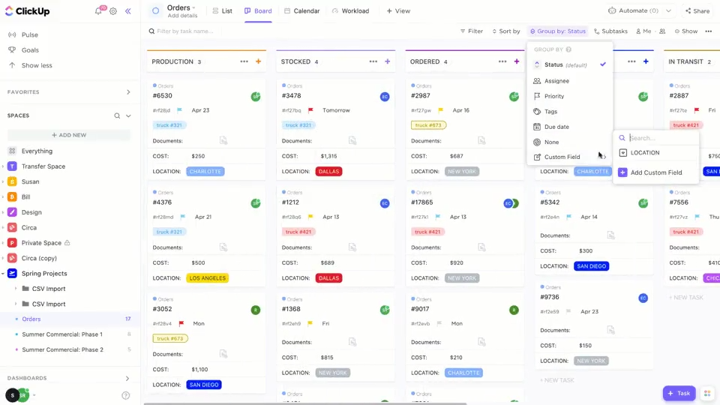
Task: Expand the Dashboards section
Action: pos(127,378)
